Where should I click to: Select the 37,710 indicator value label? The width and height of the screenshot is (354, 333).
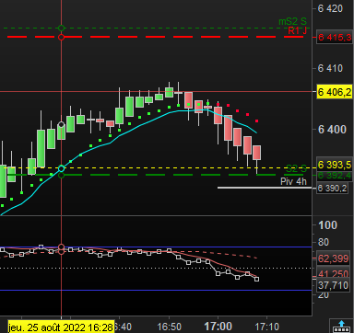click(333, 285)
